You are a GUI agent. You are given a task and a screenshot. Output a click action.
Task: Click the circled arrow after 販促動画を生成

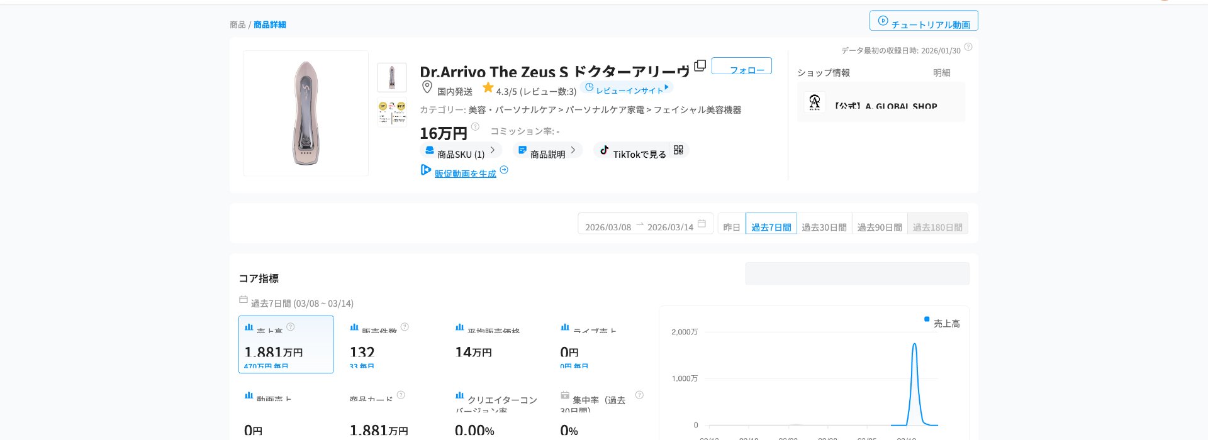pyautogui.click(x=504, y=170)
